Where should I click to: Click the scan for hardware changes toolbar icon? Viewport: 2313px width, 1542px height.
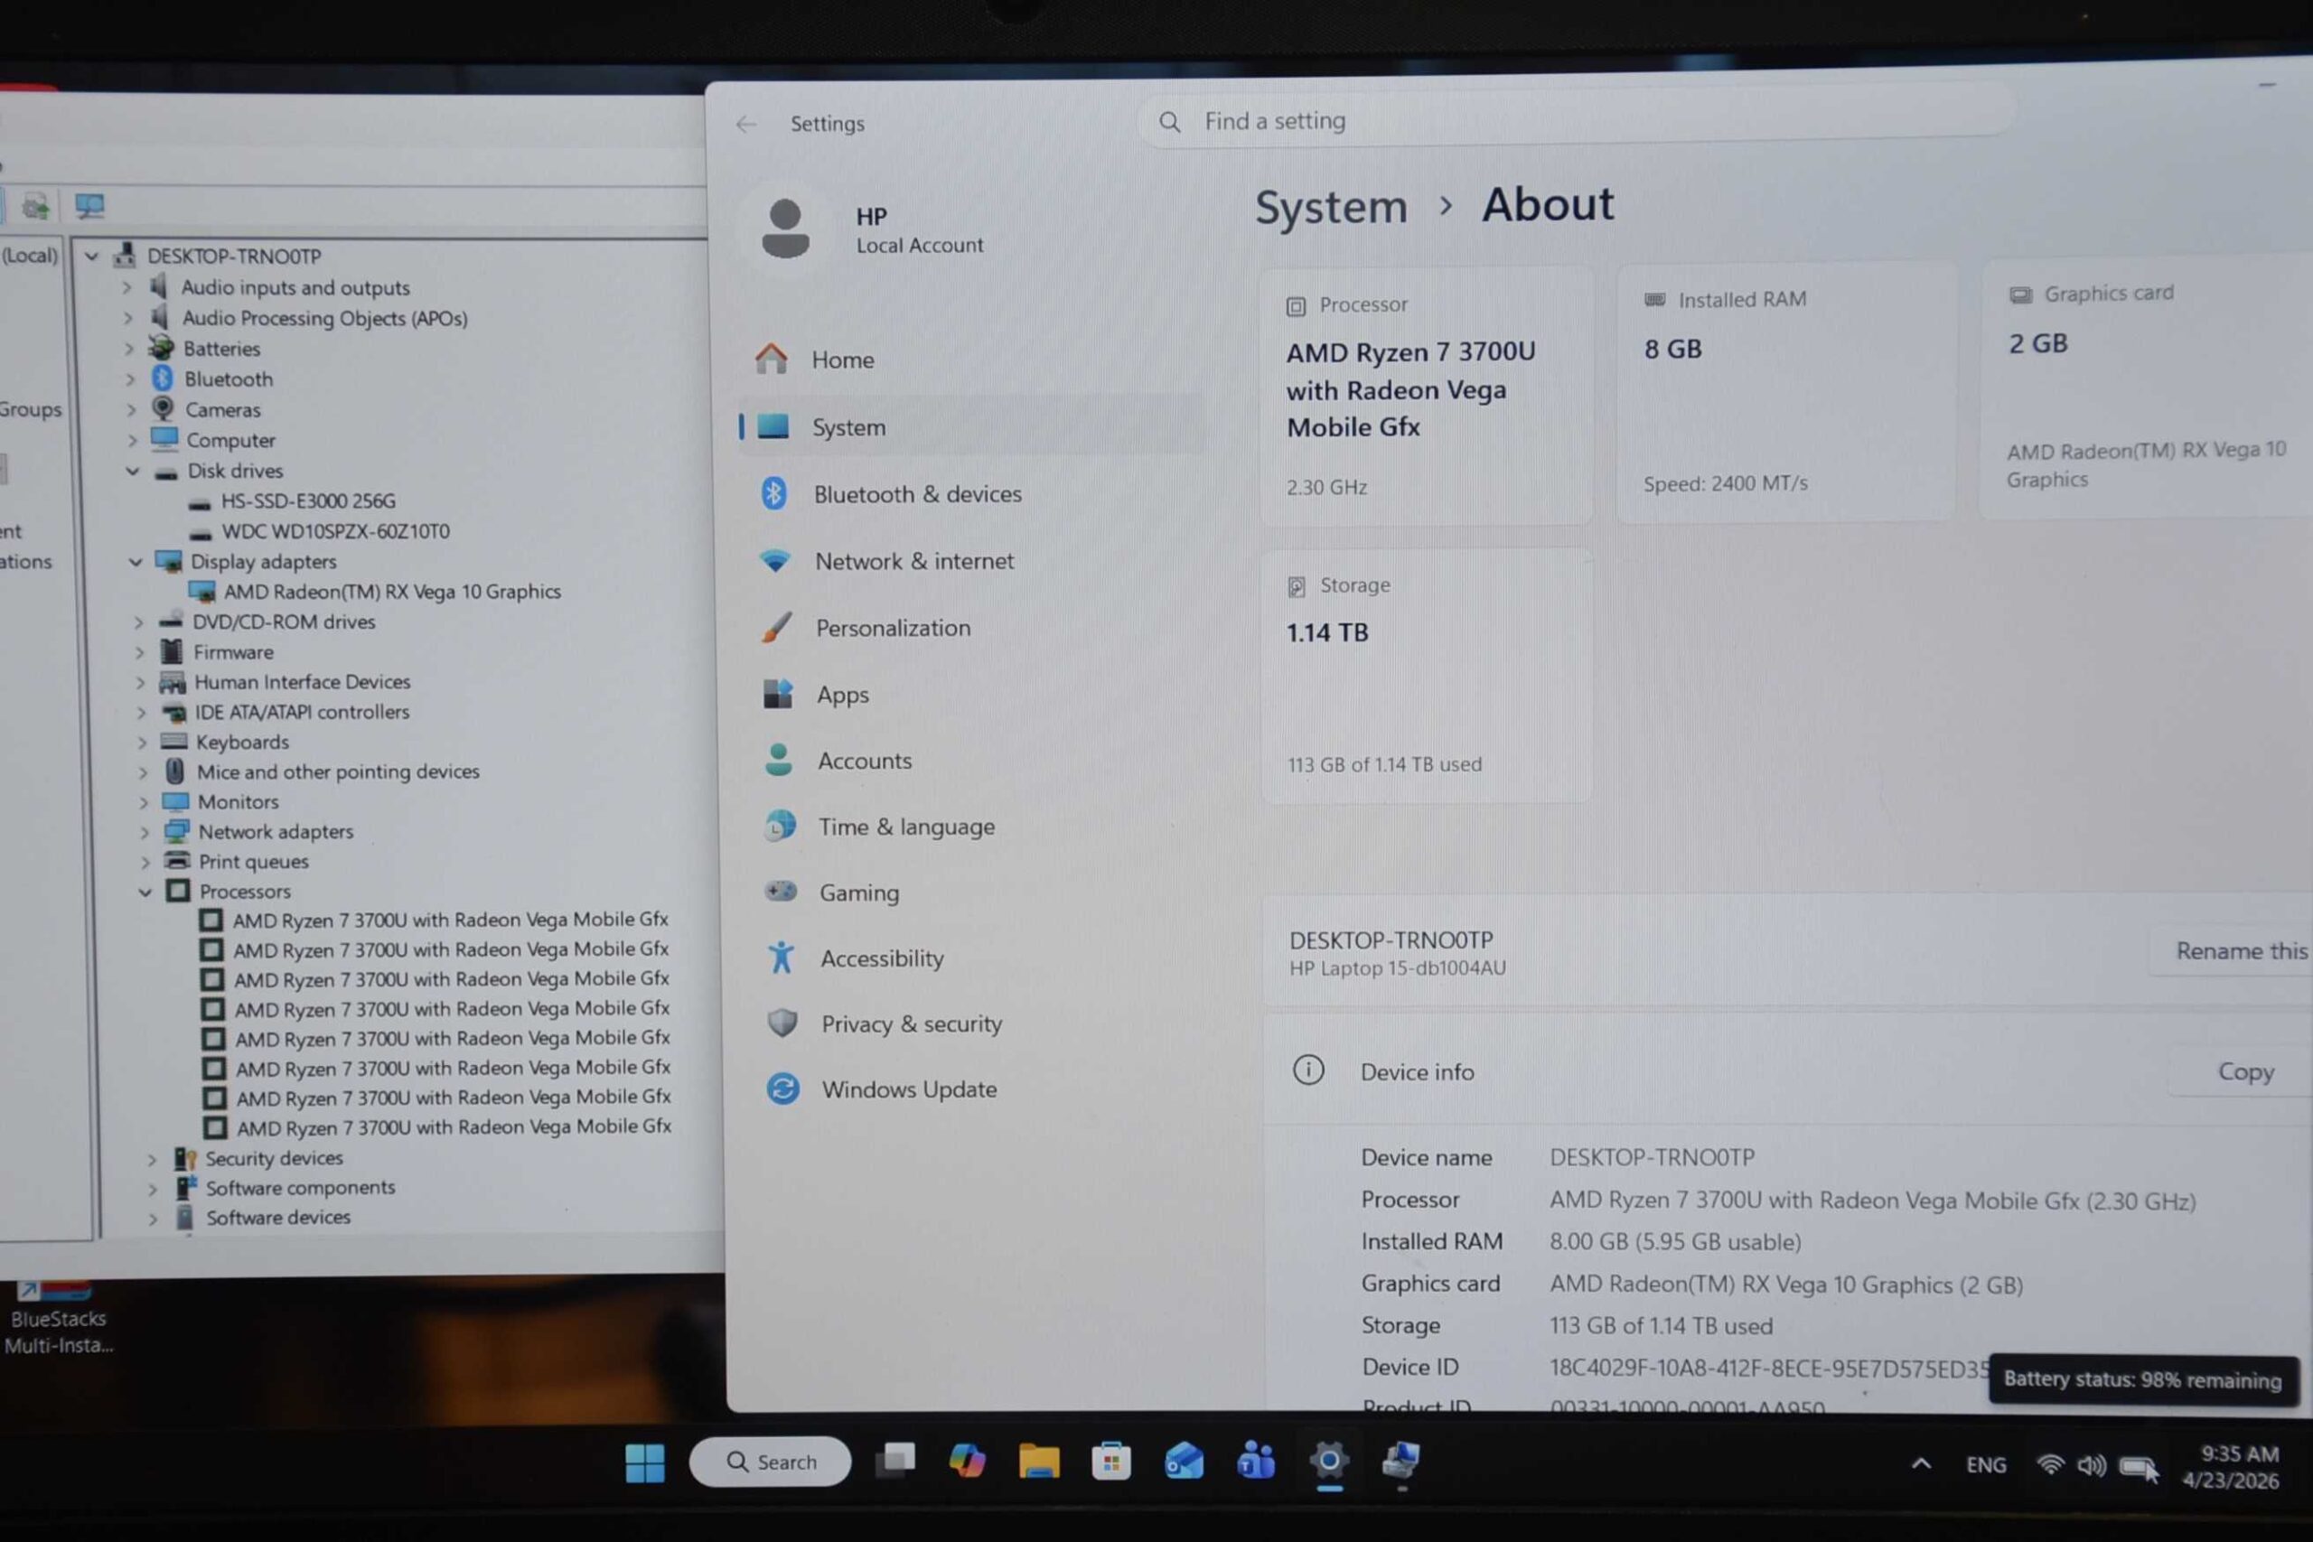click(x=89, y=206)
